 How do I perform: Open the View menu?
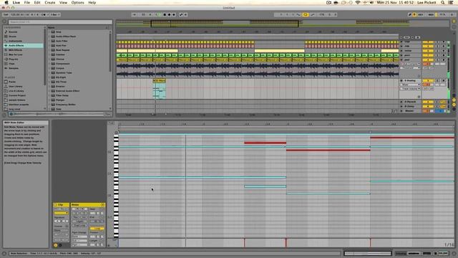click(63, 3)
